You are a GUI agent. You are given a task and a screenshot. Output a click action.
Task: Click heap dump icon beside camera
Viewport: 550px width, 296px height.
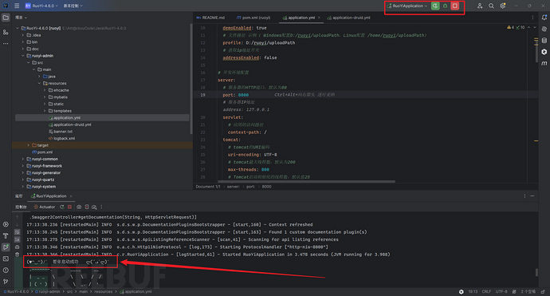87,207
